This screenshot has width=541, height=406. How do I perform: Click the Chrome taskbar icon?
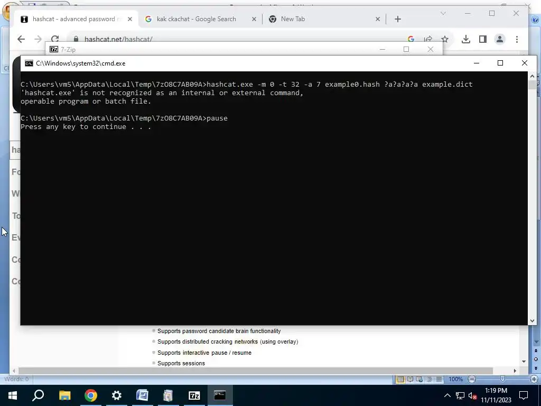pos(90,395)
